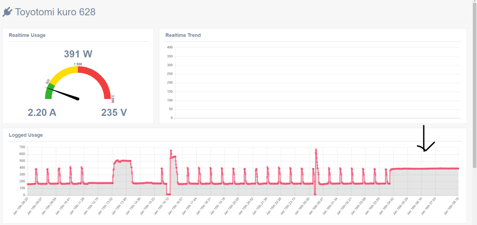Click the plug icon beside Toyotomi kuro 628

pyautogui.click(x=7, y=12)
